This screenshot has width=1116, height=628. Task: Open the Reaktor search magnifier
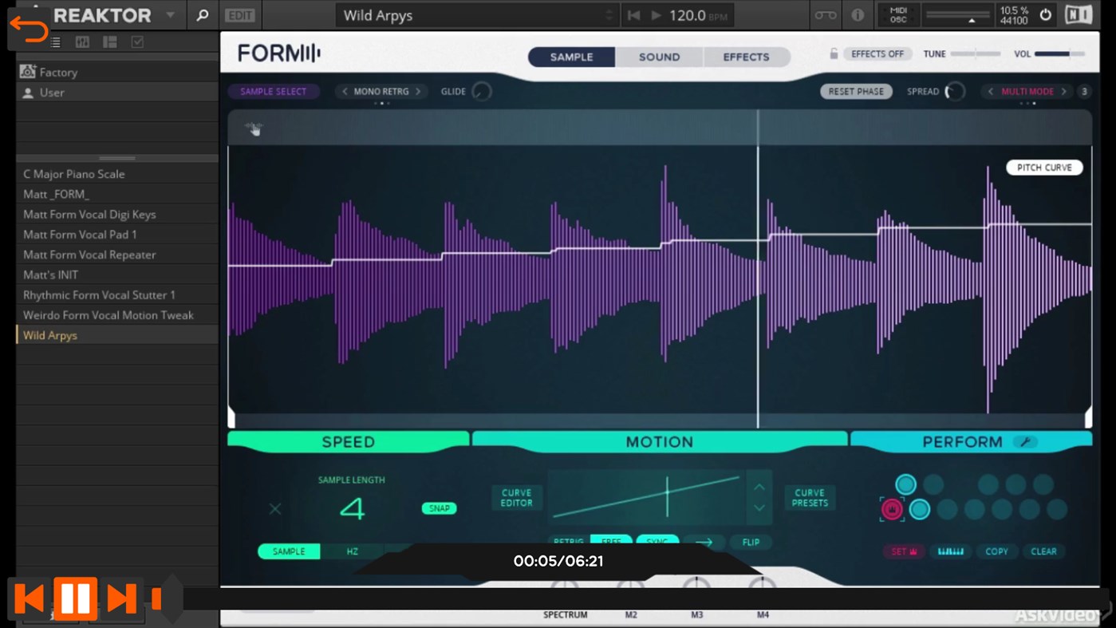(203, 15)
